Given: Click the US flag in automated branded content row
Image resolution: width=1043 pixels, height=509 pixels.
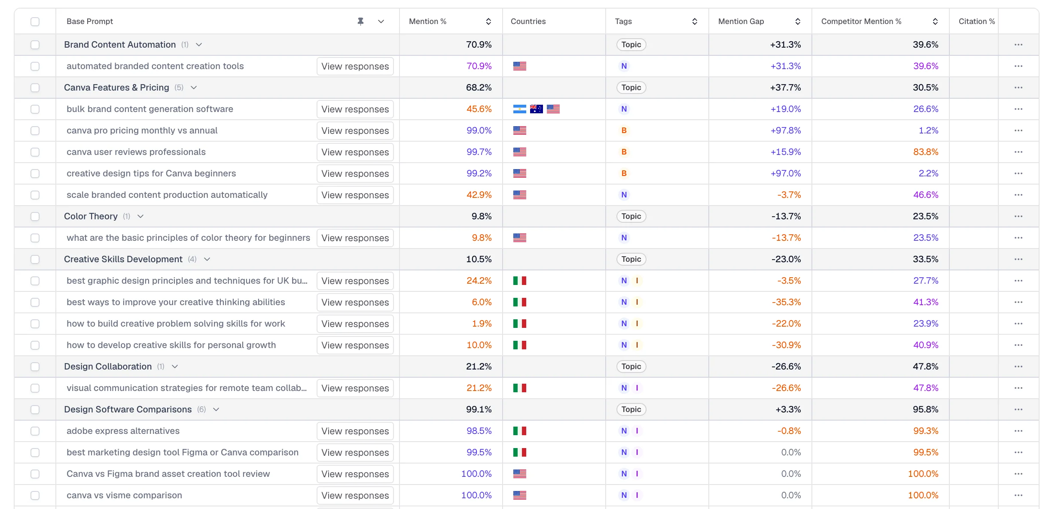Looking at the screenshot, I should click(520, 66).
